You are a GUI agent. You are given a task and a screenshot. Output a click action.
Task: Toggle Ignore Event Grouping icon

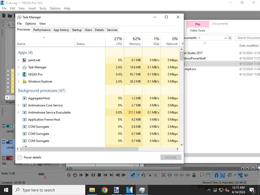[x=246, y=175]
